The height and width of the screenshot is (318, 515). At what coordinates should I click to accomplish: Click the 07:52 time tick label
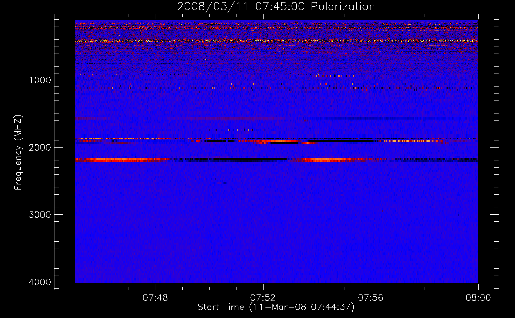(263, 298)
